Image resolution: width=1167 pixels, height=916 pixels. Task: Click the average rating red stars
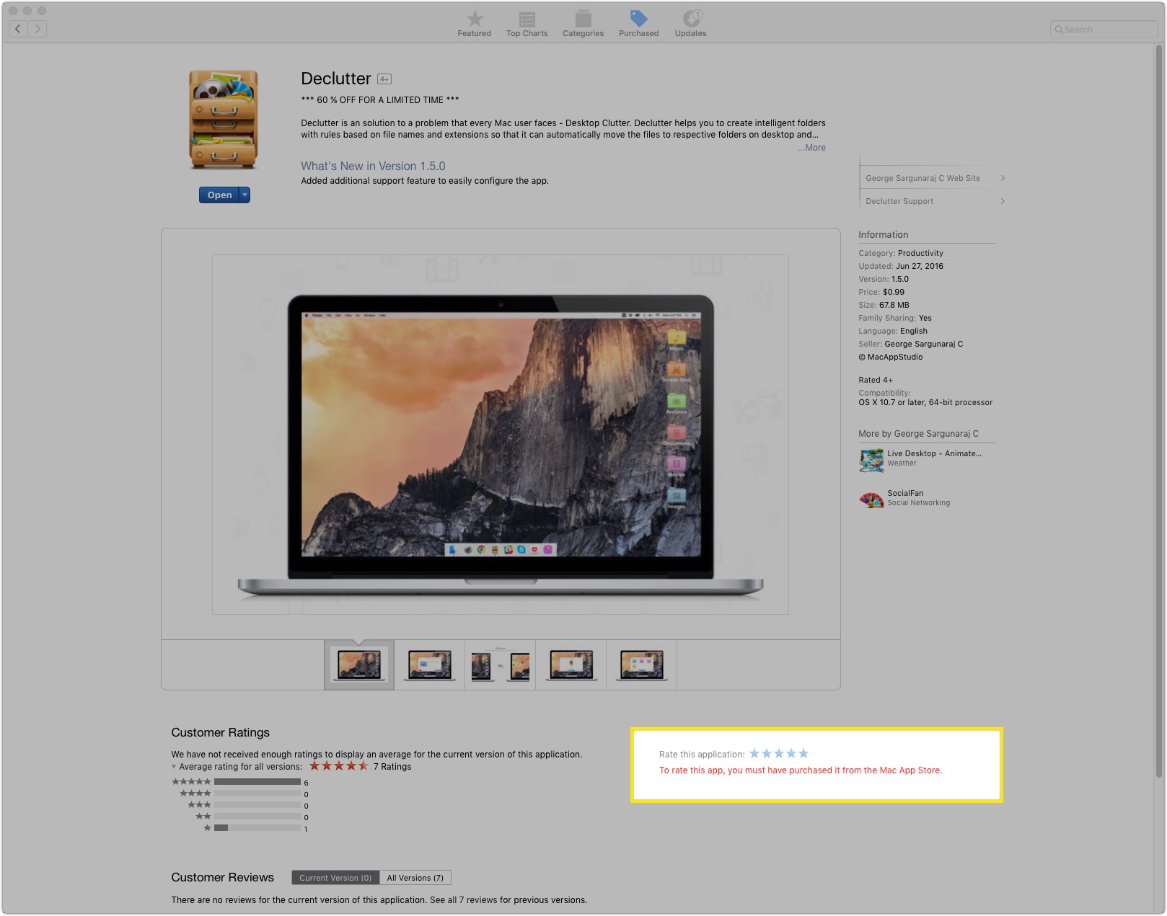pyautogui.click(x=339, y=766)
